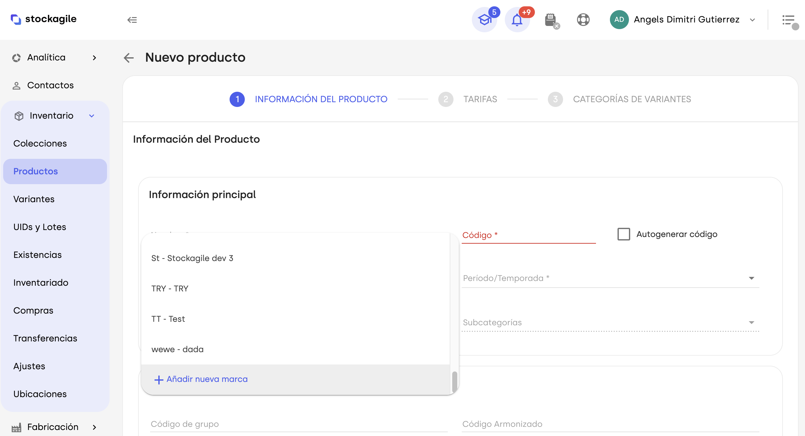
Task: Open Ajustes in the sidebar
Action: pyautogui.click(x=55, y=366)
